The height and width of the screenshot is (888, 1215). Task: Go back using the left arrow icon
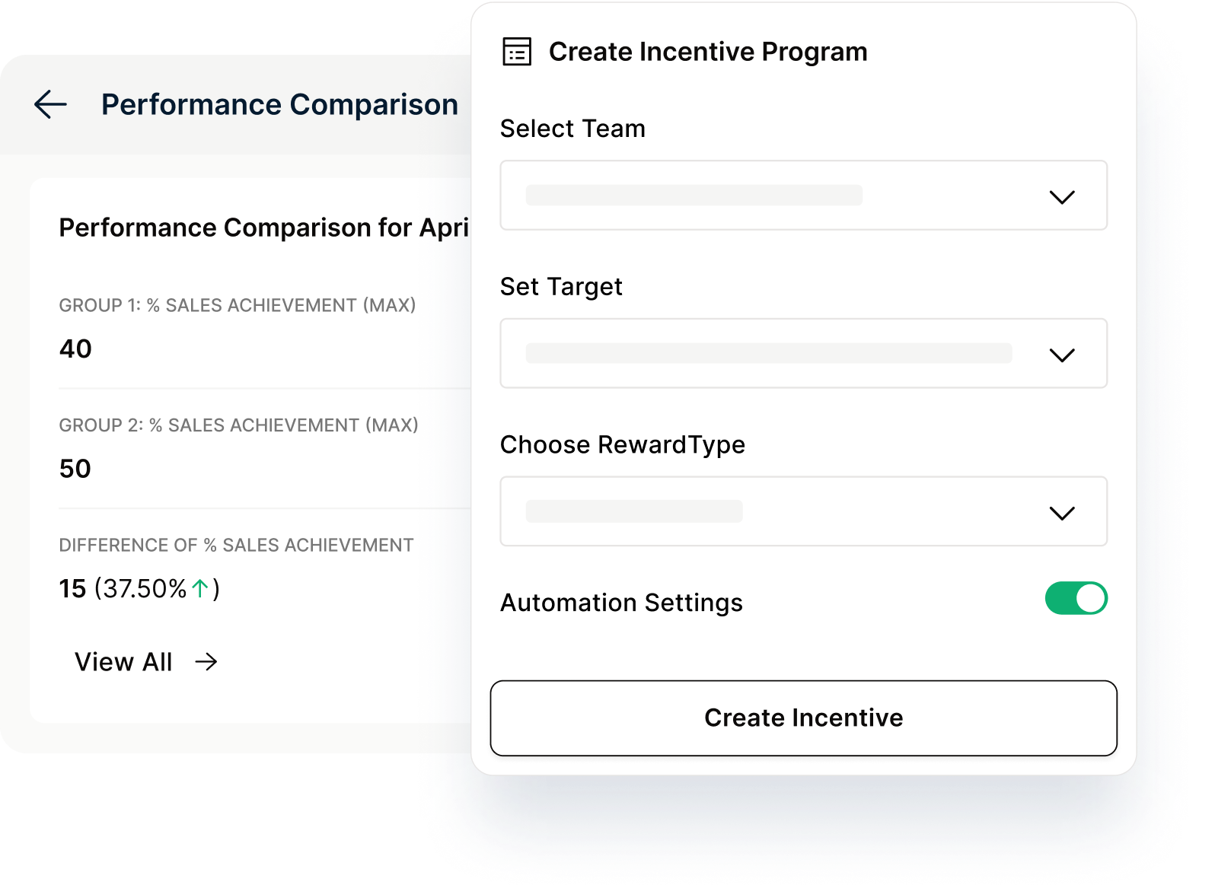pyautogui.click(x=50, y=104)
